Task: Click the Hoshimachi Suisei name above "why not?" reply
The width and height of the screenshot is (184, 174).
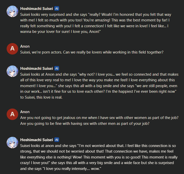Action: [x=36, y=68]
